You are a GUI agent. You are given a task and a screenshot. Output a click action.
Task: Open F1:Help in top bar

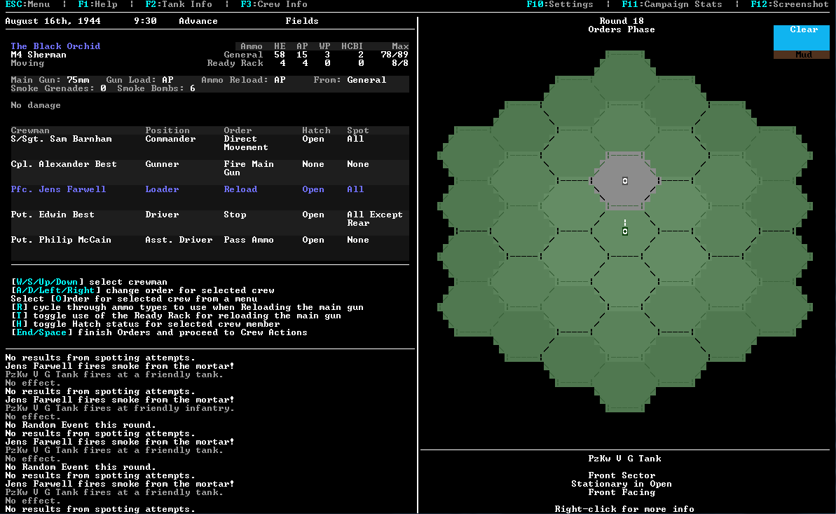pyautogui.click(x=97, y=4)
